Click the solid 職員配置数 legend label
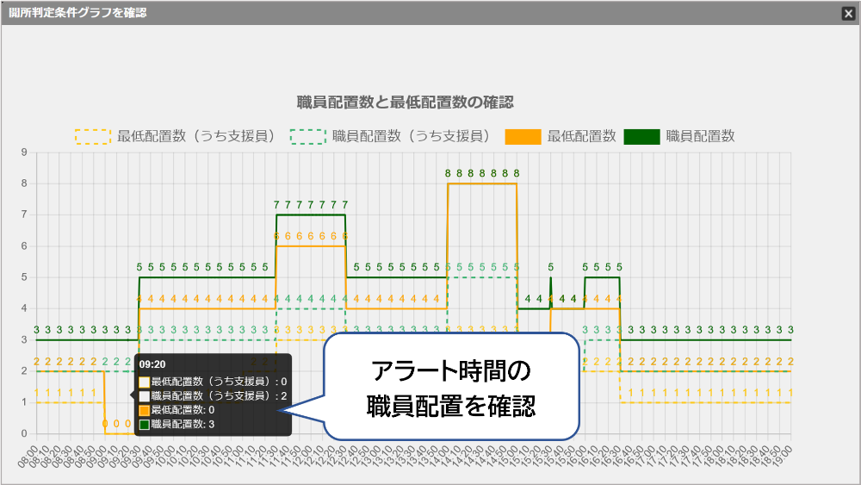861x485 pixels. 700,137
